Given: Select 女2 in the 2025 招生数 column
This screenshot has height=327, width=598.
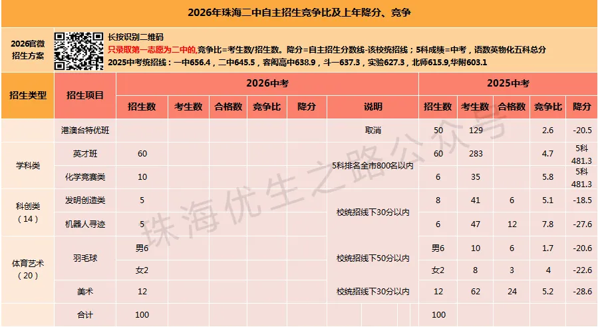Looking at the screenshot, I should [x=438, y=270].
